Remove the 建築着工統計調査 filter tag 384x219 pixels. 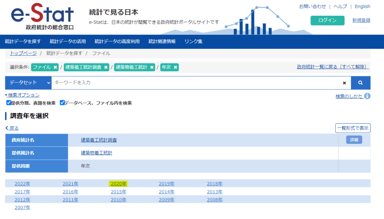tap(106, 67)
